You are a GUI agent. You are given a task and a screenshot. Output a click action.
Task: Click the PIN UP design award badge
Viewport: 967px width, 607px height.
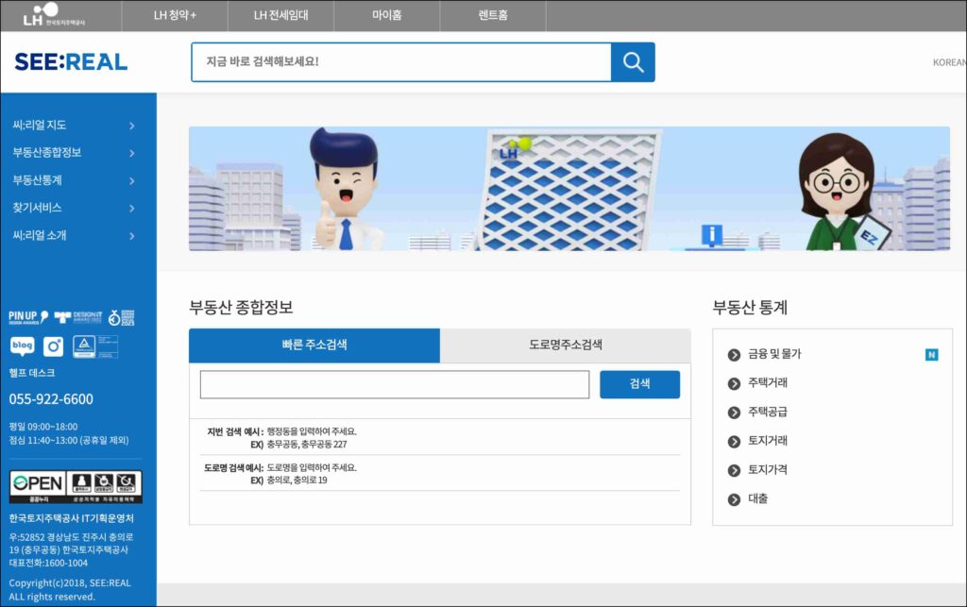coord(28,317)
